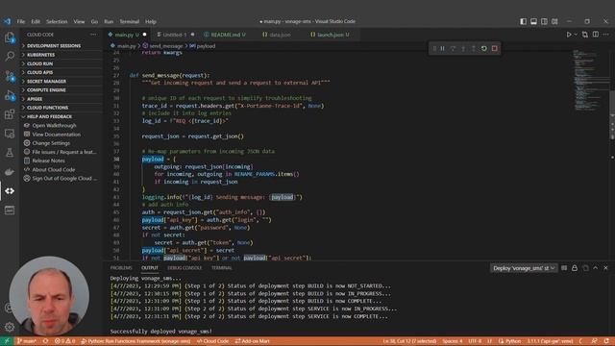
Task: Switch to the Debug Console tab
Action: point(184,268)
